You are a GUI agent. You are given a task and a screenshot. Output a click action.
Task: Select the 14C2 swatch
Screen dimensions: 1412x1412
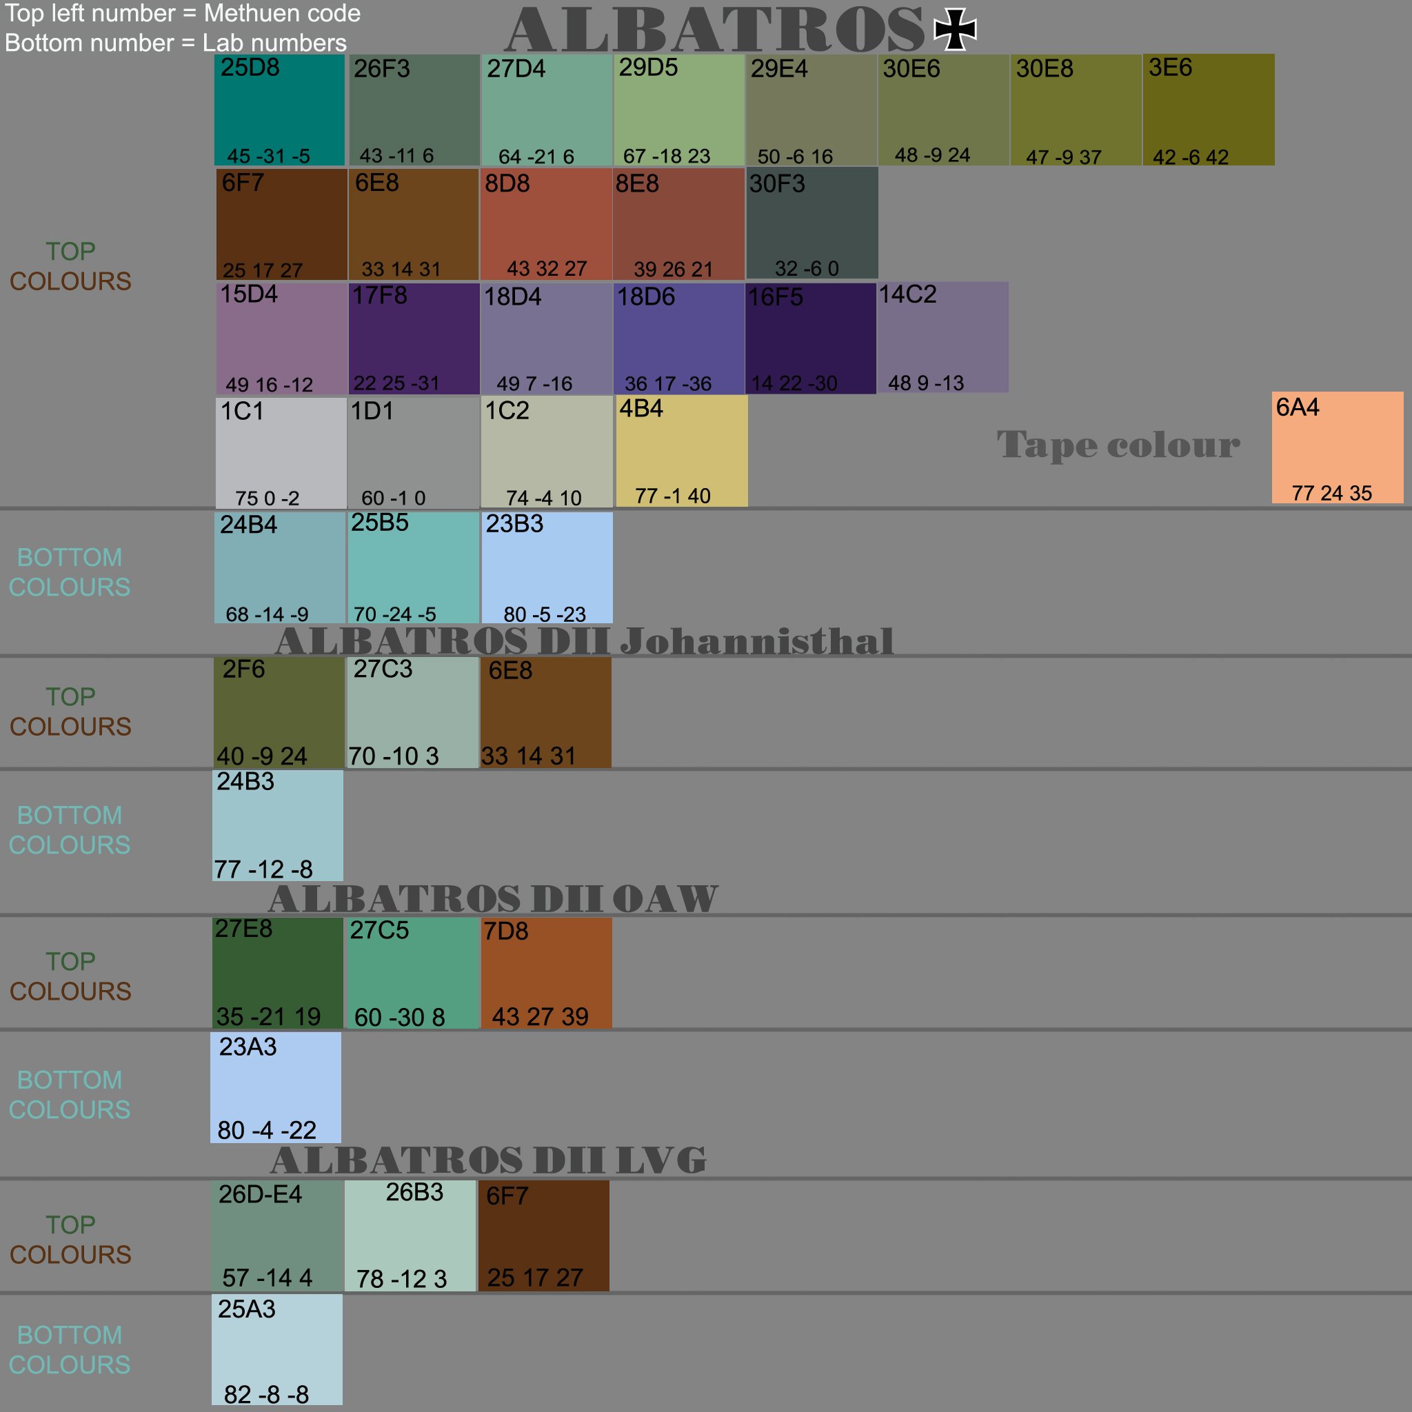[944, 337]
